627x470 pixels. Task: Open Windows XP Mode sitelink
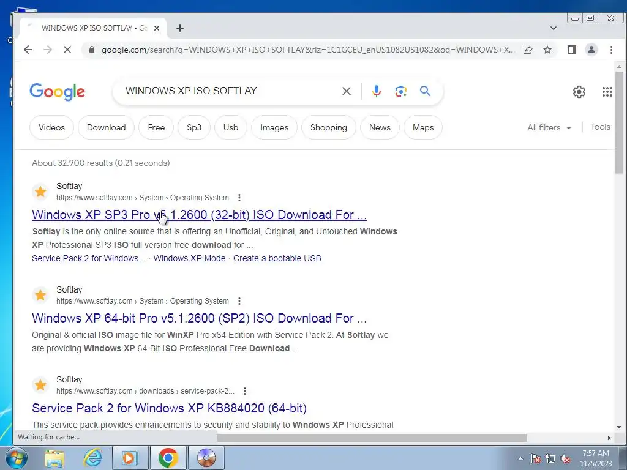[190, 258]
